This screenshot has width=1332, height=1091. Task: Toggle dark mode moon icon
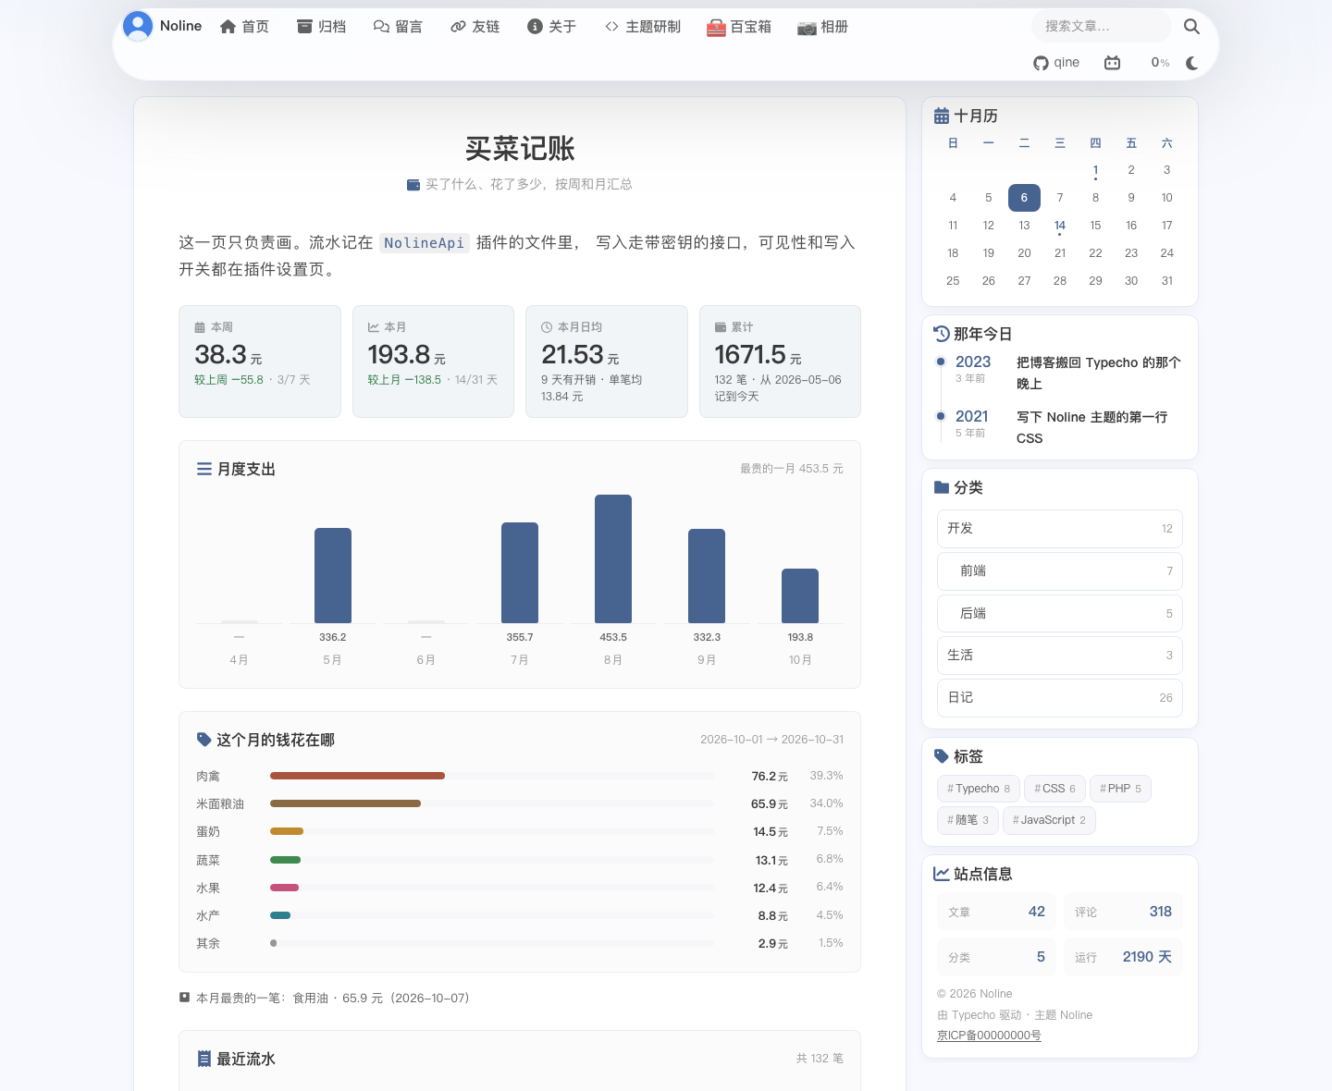click(1191, 63)
